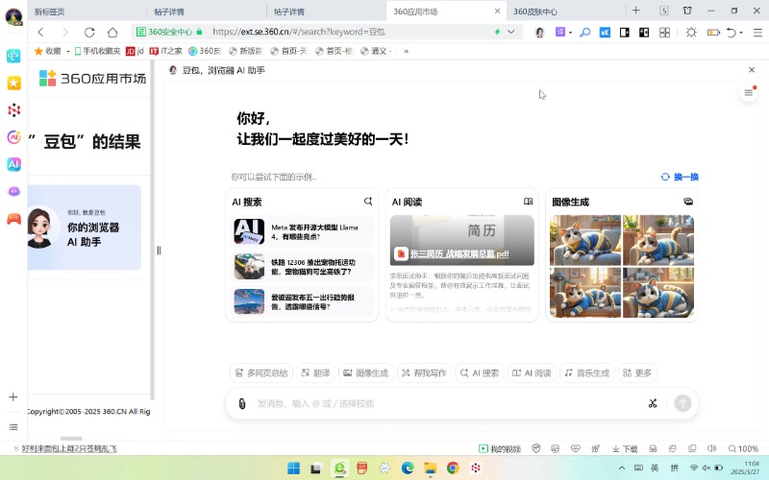The height and width of the screenshot is (480, 769).
Task: Select the 音乐生成 skill button
Action: click(586, 372)
